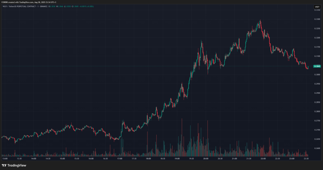Click the green 0.3045 current price tag
The image size is (323, 170).
tap(317, 66)
